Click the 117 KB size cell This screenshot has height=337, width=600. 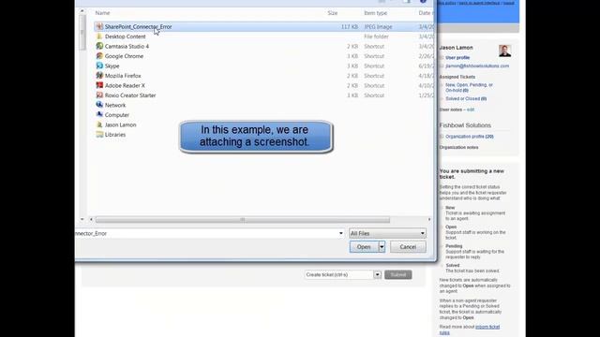click(350, 27)
